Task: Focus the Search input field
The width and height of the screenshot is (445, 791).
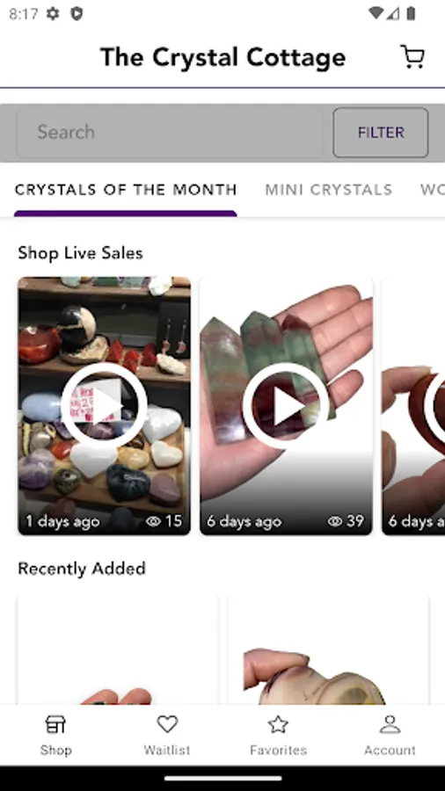Action: point(170,132)
